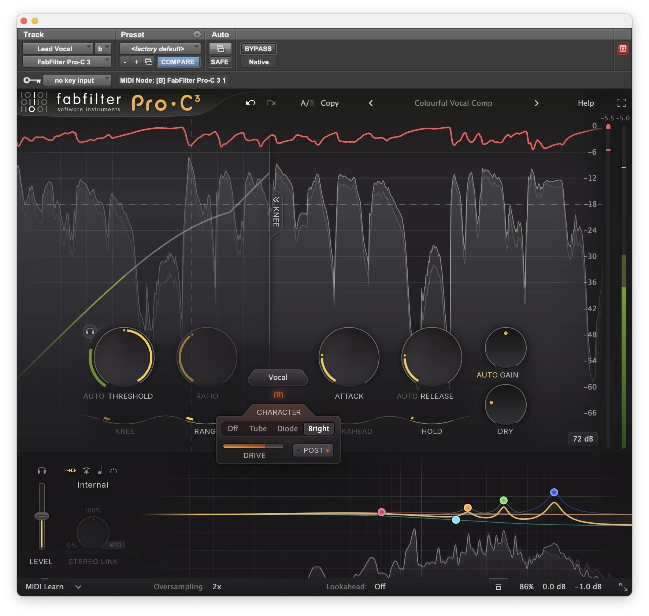Click the side-chain audition headphones above Level
Screen dimensions: 649x616
42,471
